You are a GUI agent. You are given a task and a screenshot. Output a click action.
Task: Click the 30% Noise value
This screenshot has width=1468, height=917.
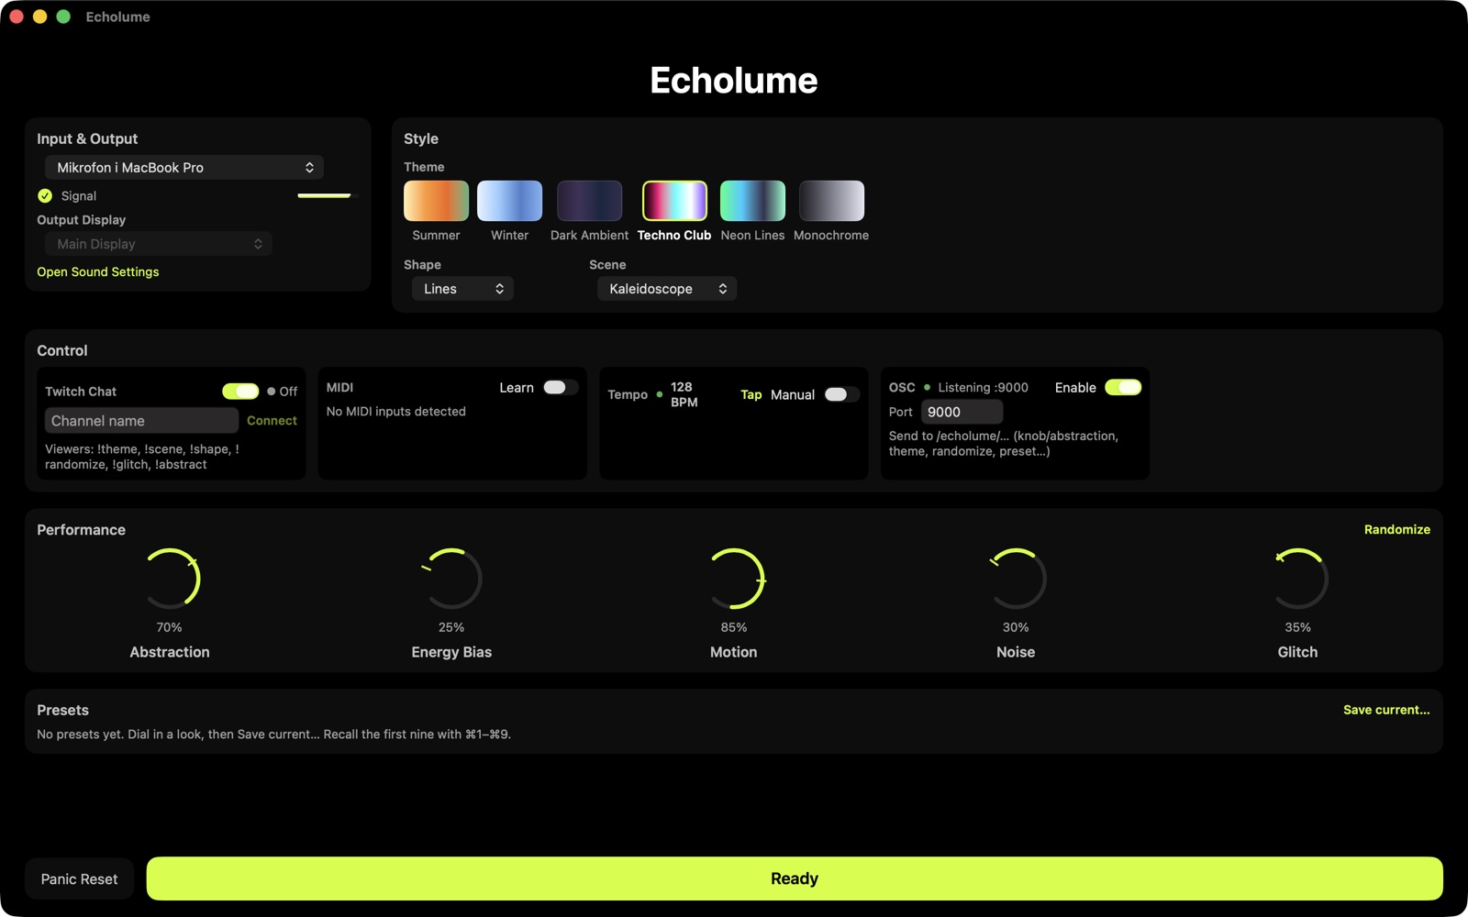click(x=1016, y=628)
